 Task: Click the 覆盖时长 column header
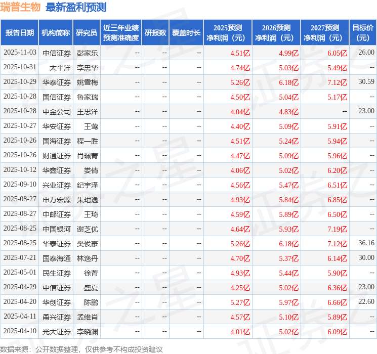tap(186, 33)
